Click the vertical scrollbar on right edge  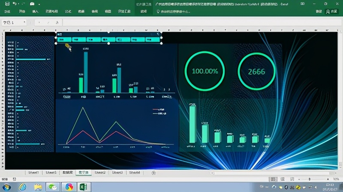click(340, 99)
